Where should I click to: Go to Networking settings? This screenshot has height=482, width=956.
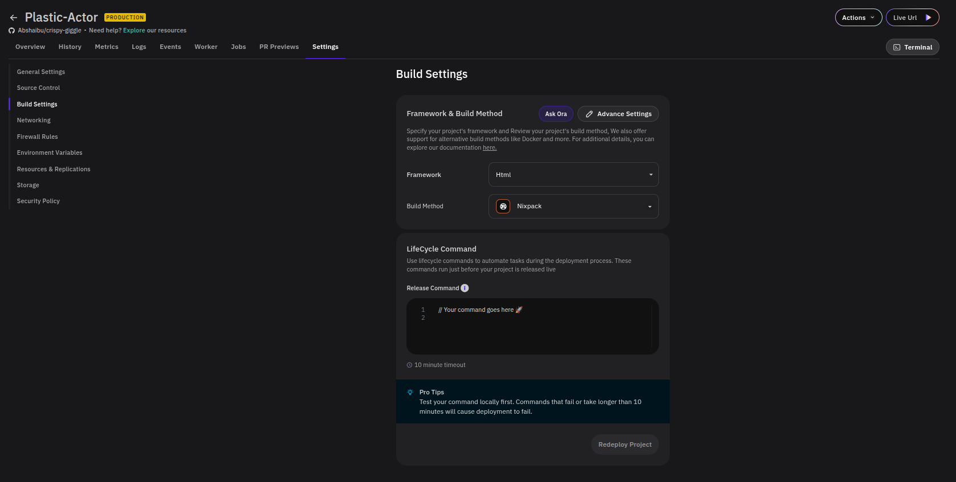point(34,120)
